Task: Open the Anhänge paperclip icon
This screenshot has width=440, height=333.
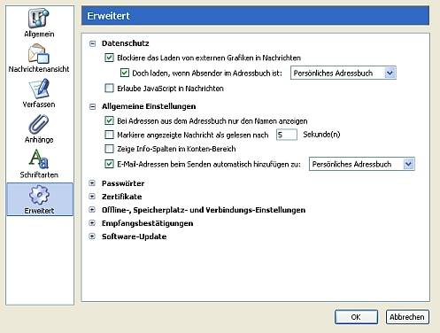Action: tap(39, 124)
